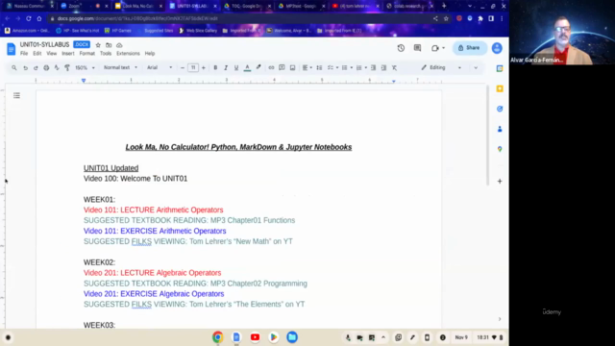Insert a link
This screenshot has height=346, width=615.
(271, 68)
